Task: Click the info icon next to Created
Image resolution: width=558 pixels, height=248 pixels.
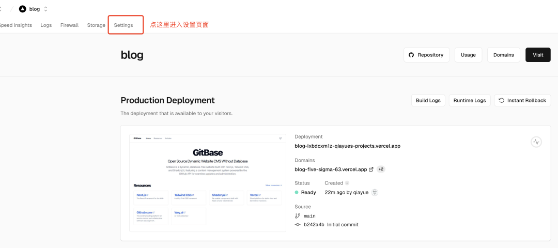Action: 347,183
